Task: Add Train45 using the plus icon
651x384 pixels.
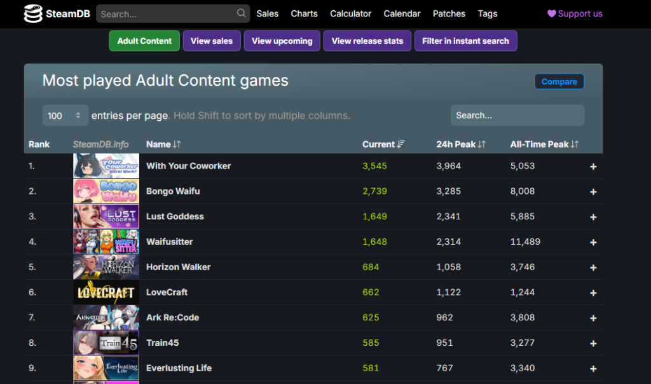Action: tap(593, 344)
